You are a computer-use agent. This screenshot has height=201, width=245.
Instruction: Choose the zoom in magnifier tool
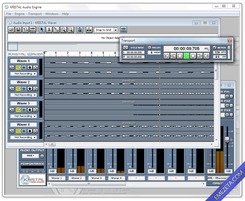pyautogui.click(x=63, y=29)
